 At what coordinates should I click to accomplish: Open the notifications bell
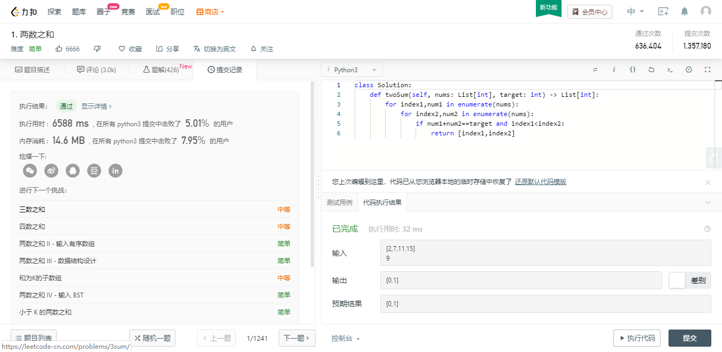pos(685,11)
